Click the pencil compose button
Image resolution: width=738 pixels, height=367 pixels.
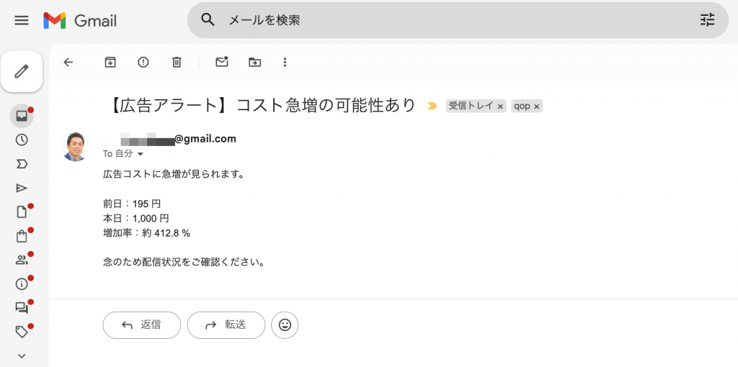22,71
